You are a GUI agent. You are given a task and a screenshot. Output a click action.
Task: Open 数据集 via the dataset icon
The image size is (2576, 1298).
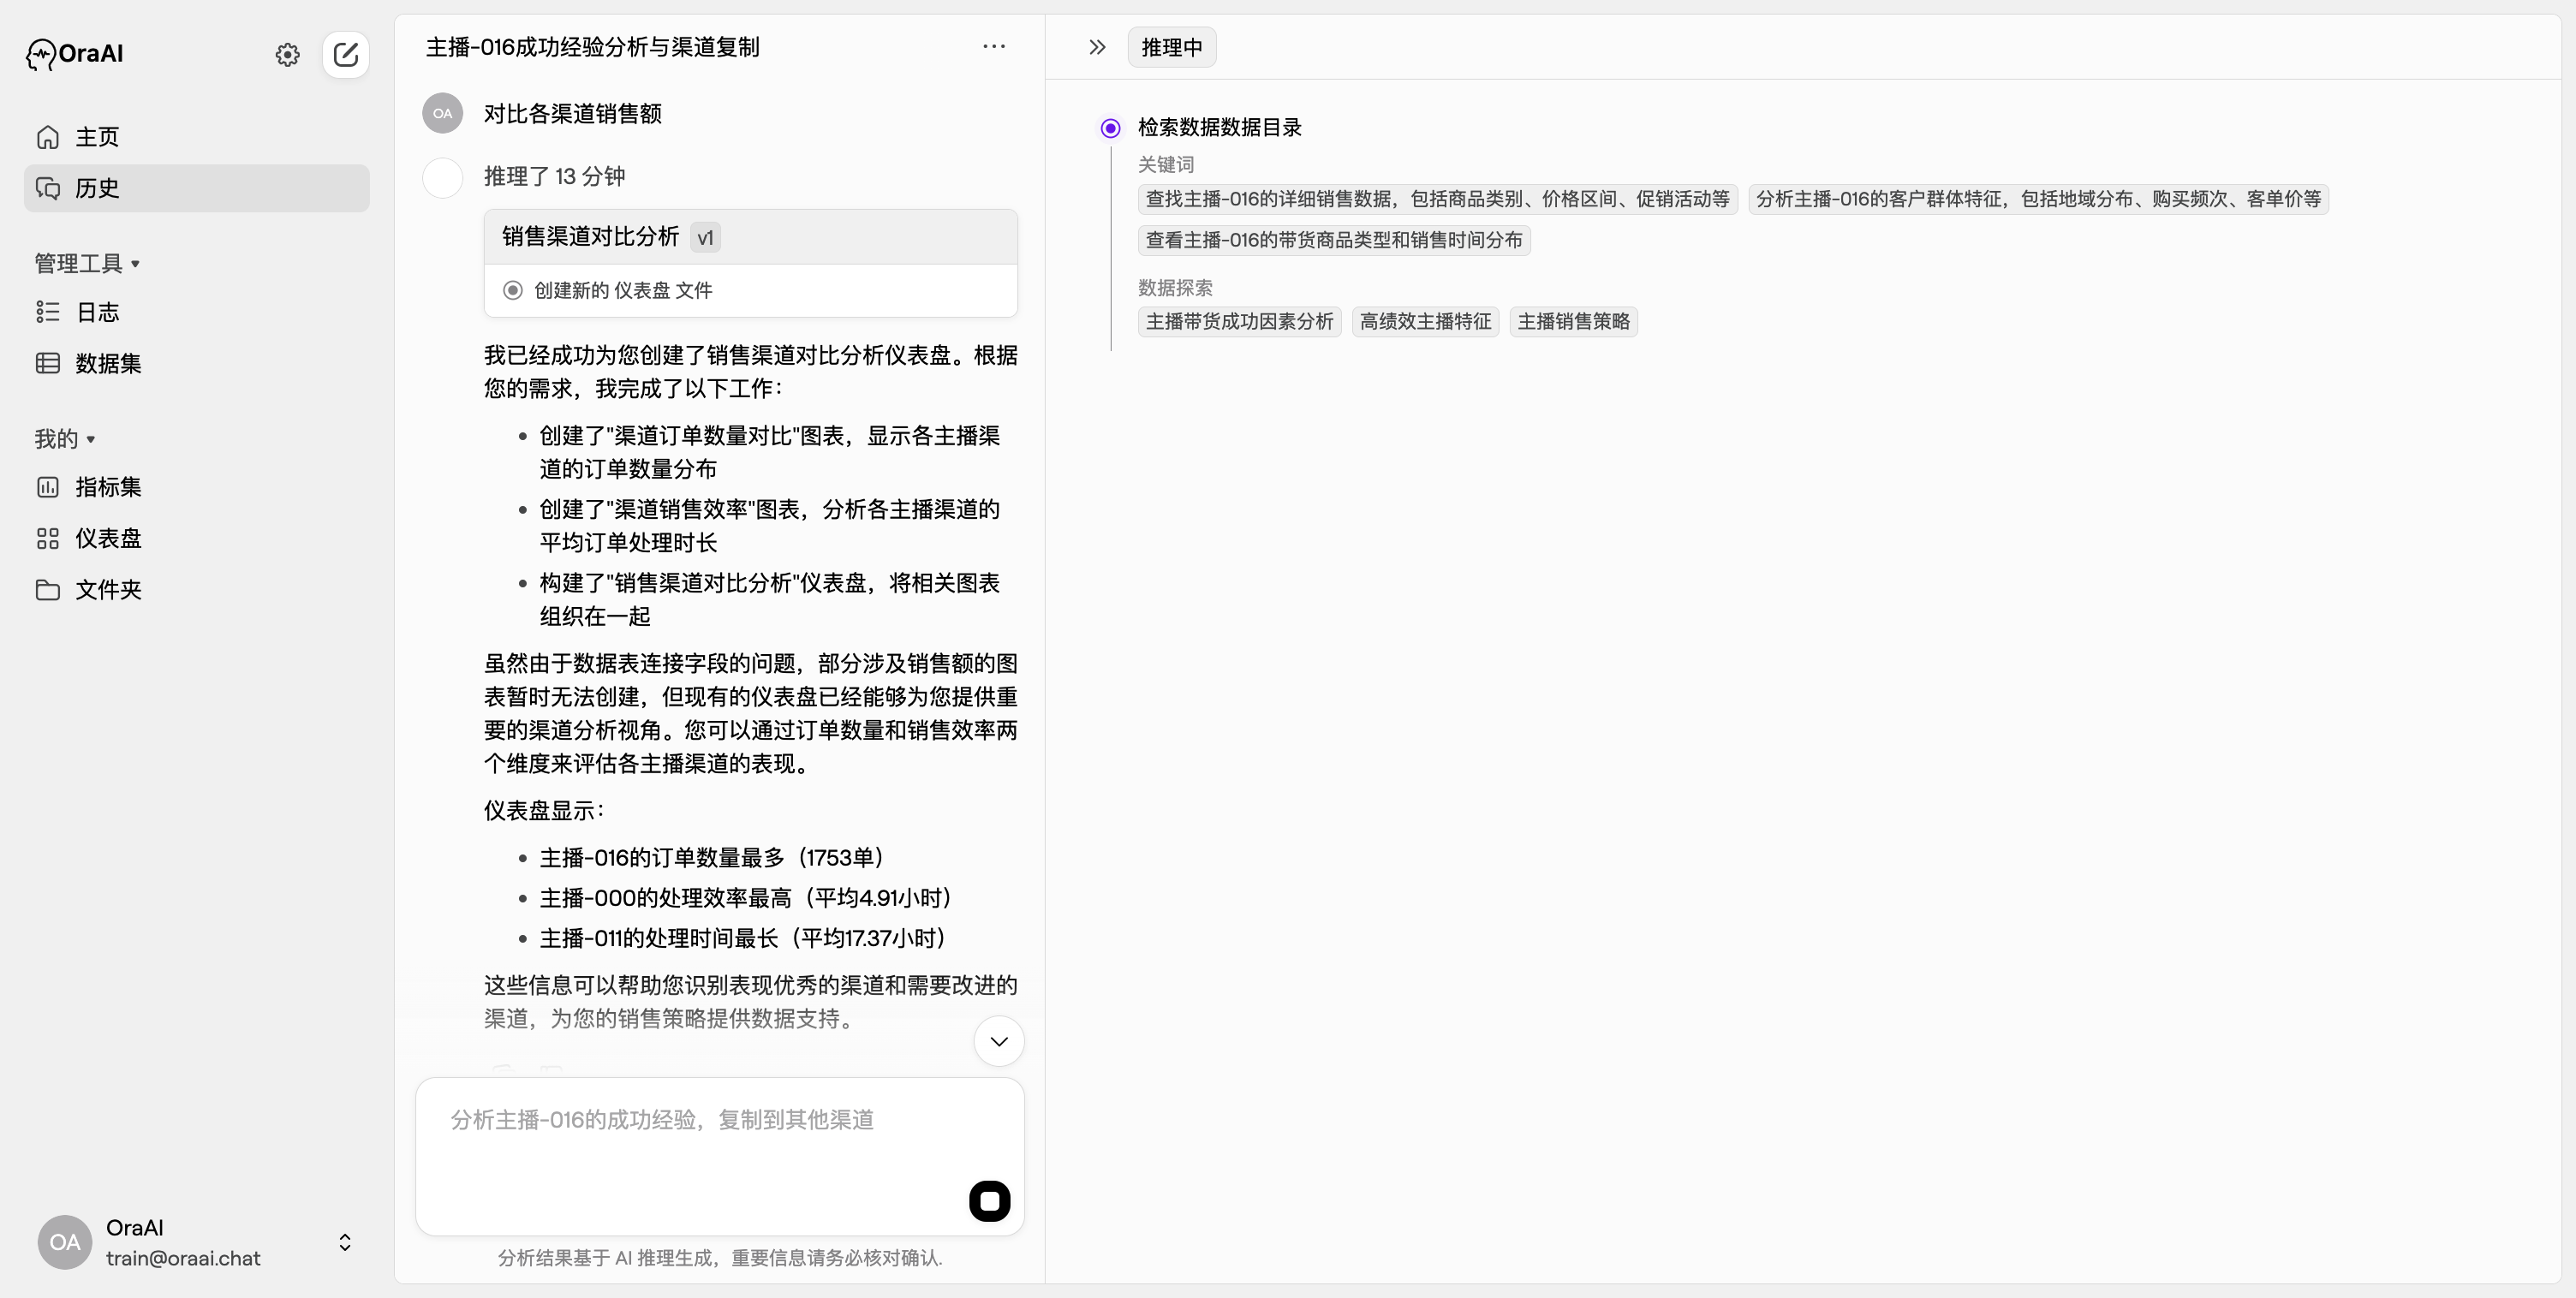pos(47,363)
